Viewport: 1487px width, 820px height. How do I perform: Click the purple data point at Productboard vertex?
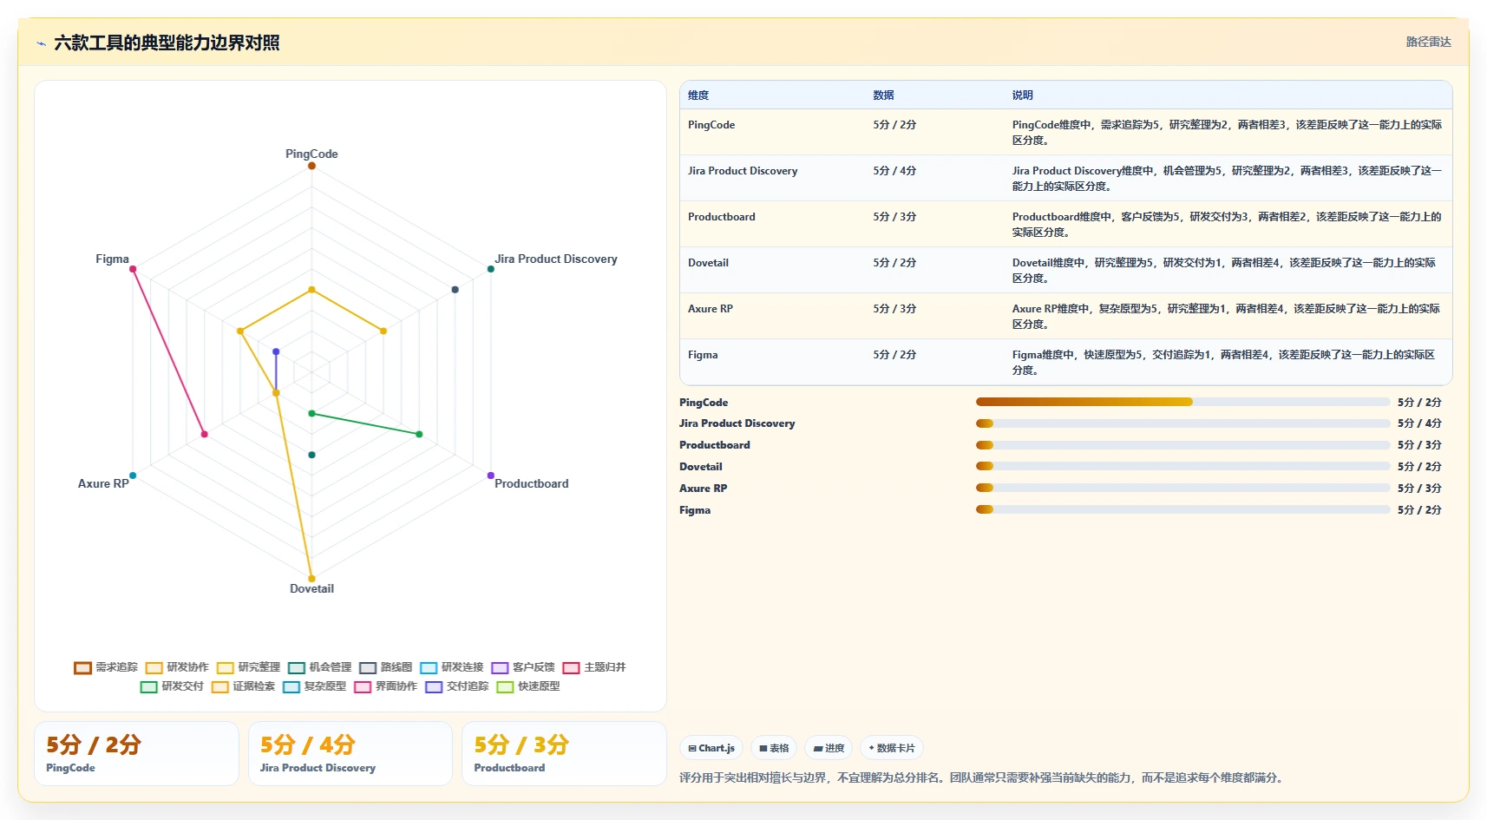491,476
